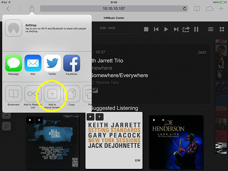This screenshot has height=171, width=228.
Task: Open Joe Henderson Lush Life cover
Action: [x=176, y=142]
